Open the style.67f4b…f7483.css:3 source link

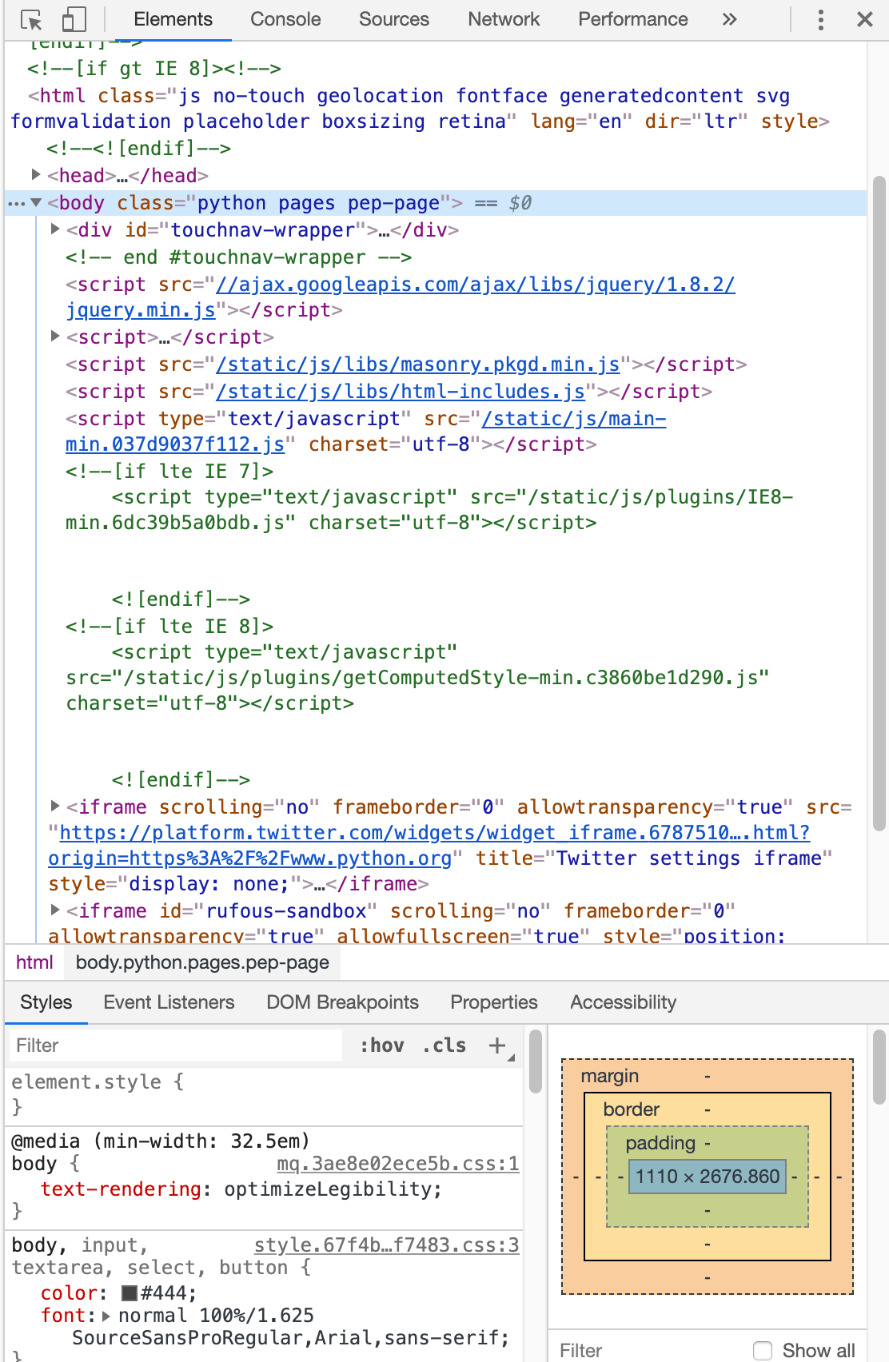coord(387,1245)
